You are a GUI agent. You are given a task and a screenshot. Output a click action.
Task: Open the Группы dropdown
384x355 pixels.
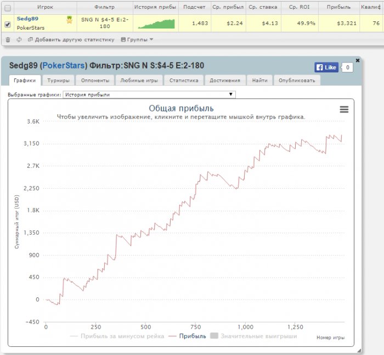click(137, 40)
